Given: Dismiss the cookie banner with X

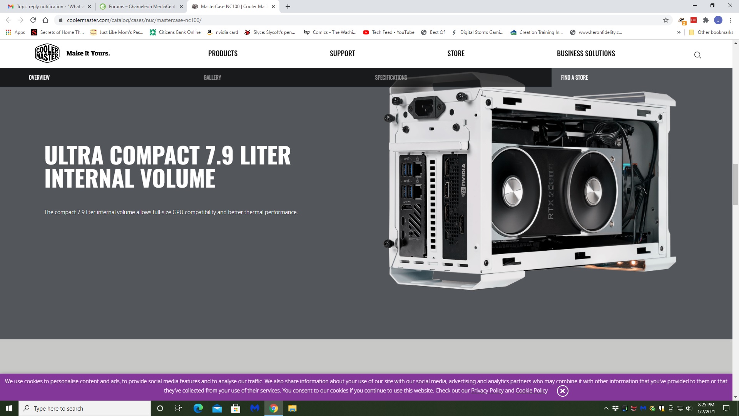Looking at the screenshot, I should pos(562,391).
